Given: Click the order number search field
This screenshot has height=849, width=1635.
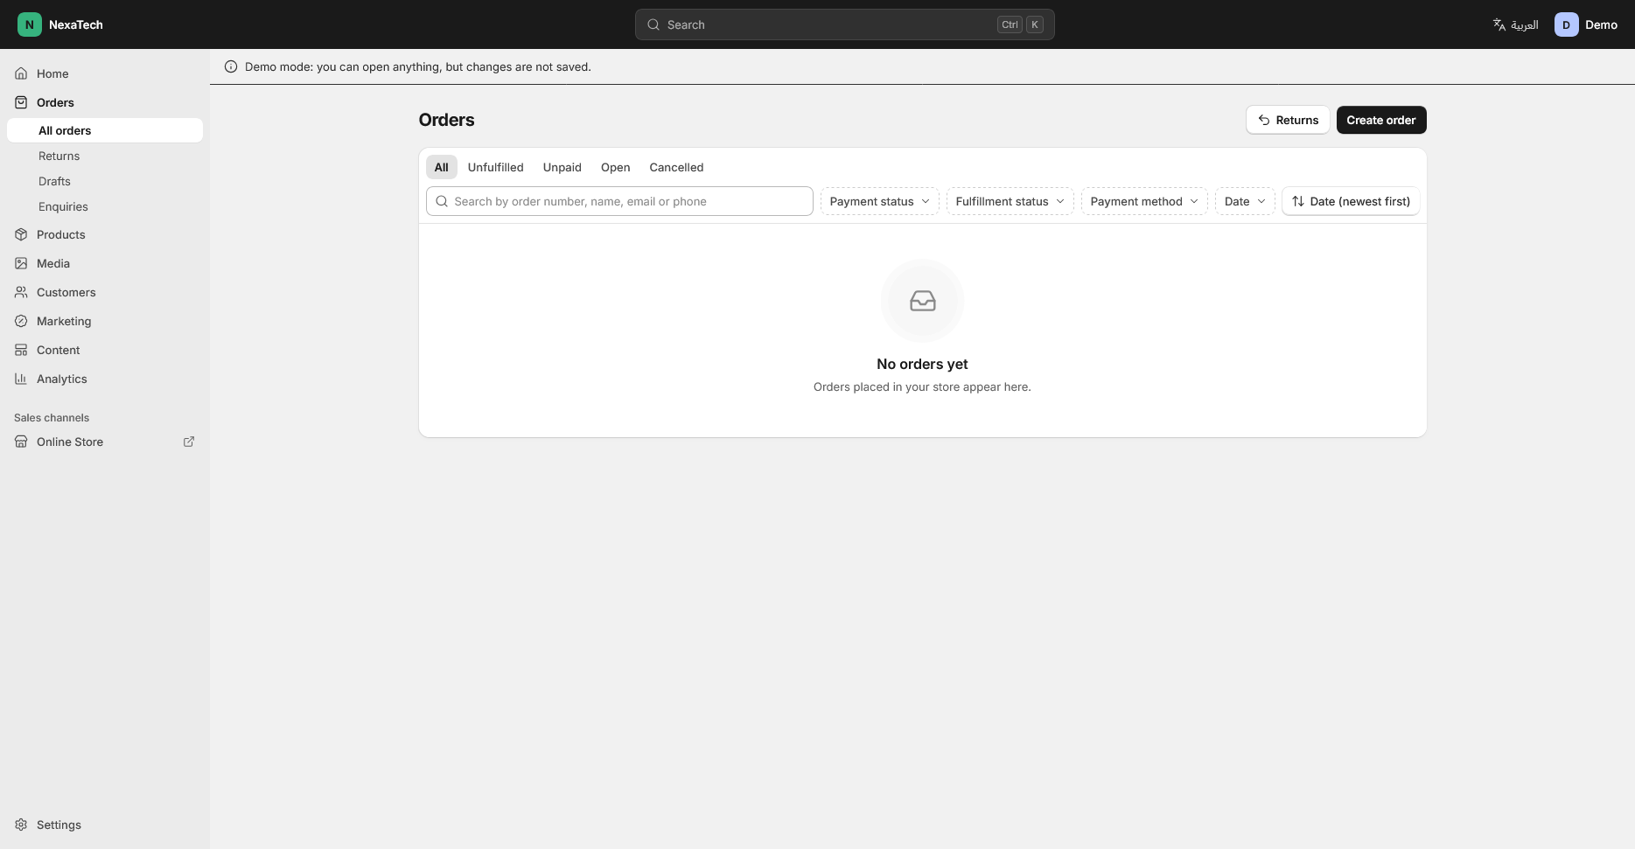Looking at the screenshot, I should 619,201.
